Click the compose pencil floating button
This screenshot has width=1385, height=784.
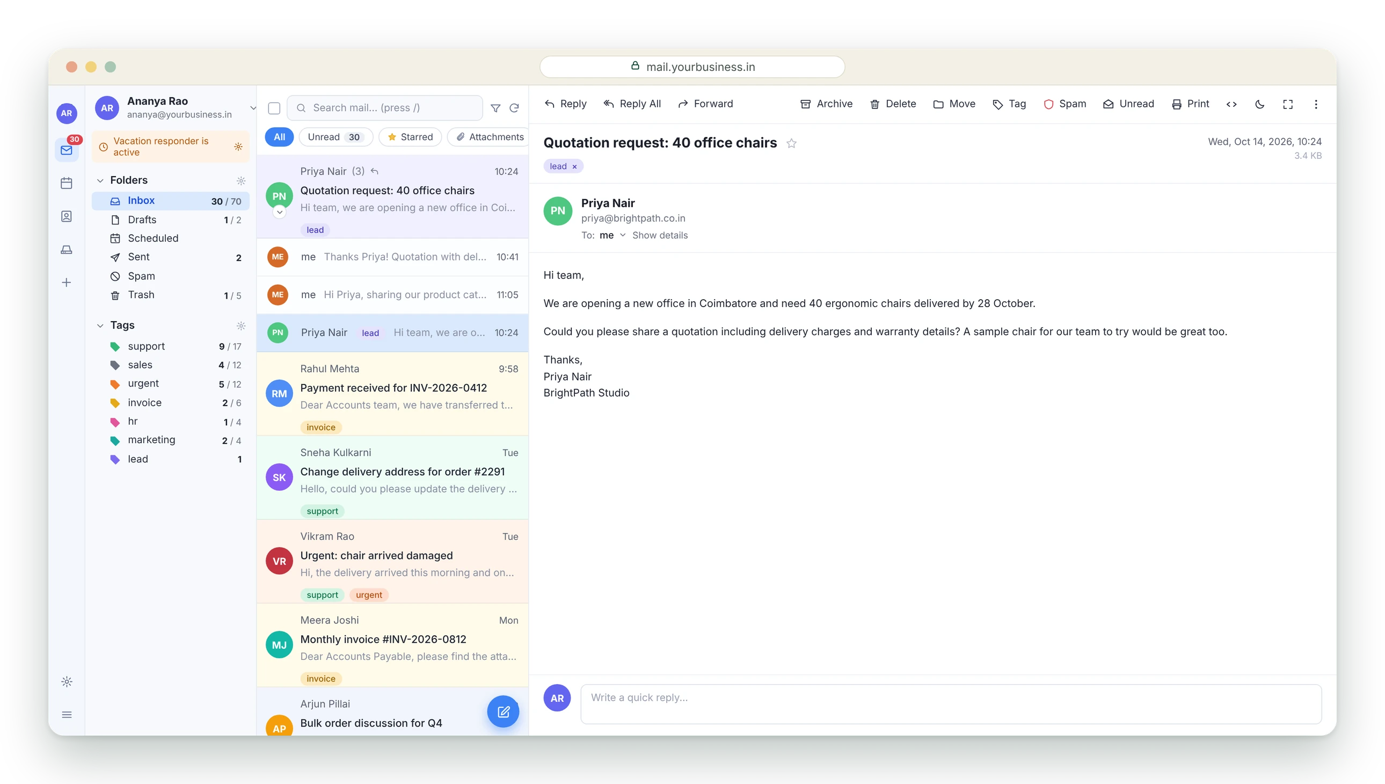pyautogui.click(x=503, y=712)
